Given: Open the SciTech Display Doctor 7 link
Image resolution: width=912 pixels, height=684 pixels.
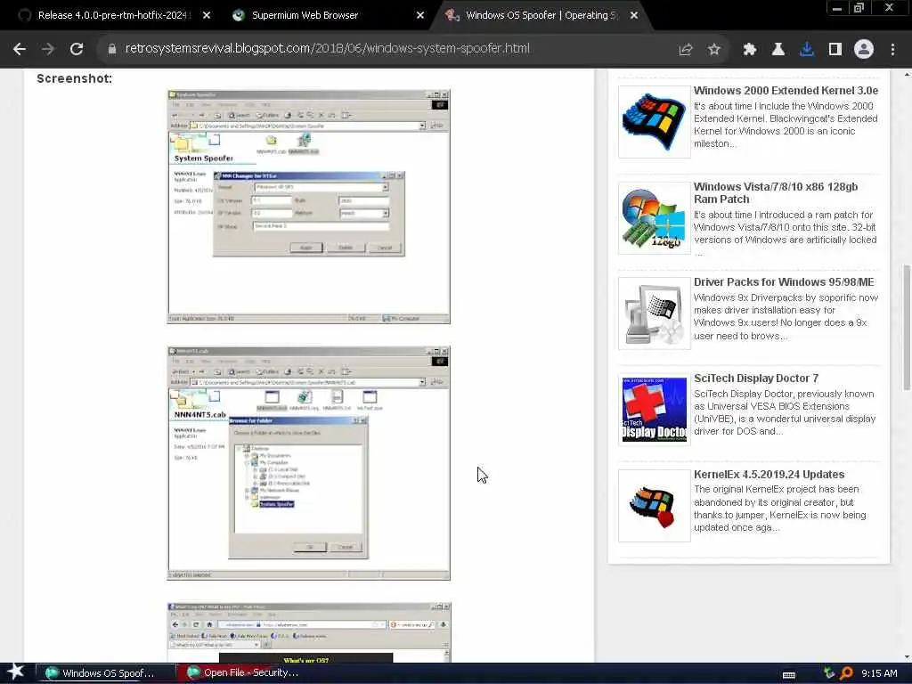Looking at the screenshot, I should coord(755,378).
